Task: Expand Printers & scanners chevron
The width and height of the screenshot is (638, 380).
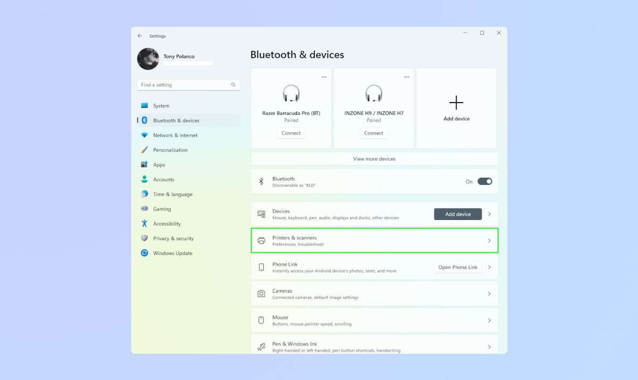Action: pyautogui.click(x=490, y=241)
